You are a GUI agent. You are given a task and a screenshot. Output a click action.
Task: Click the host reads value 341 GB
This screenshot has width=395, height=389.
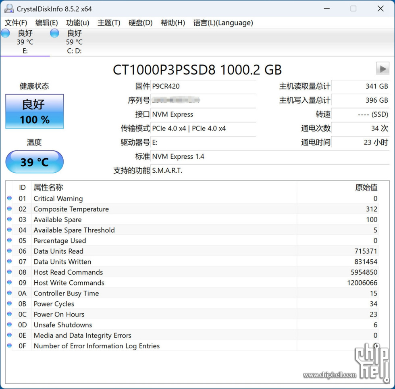(360, 86)
